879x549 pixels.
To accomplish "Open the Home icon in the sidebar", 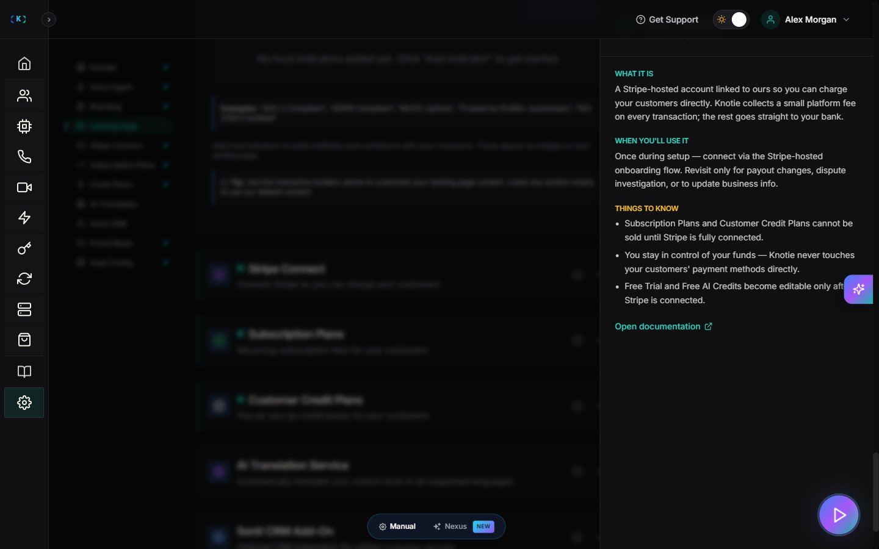I will [x=24, y=64].
